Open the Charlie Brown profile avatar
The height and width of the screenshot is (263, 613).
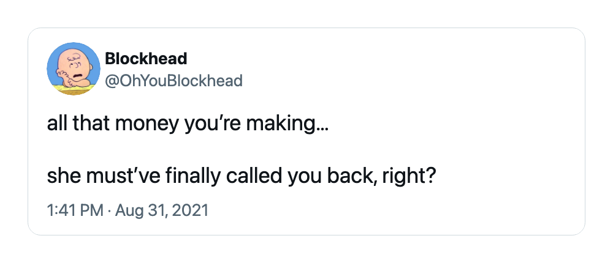pyautogui.click(x=74, y=69)
